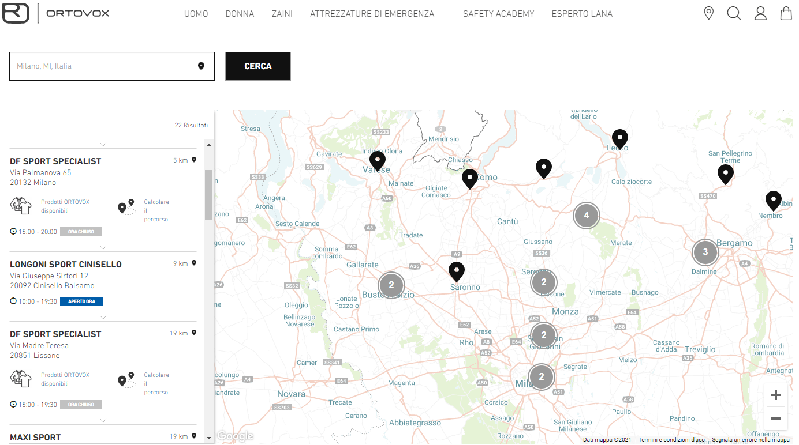This screenshot has height=445, width=799.
Task: Click the CERCA button
Action: (x=258, y=66)
